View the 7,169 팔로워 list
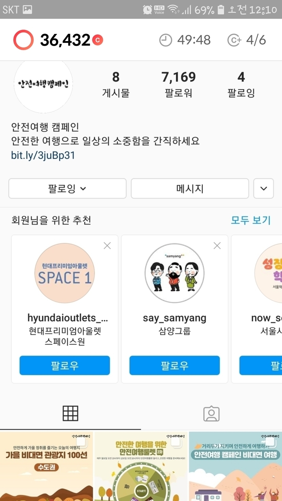 (179, 85)
